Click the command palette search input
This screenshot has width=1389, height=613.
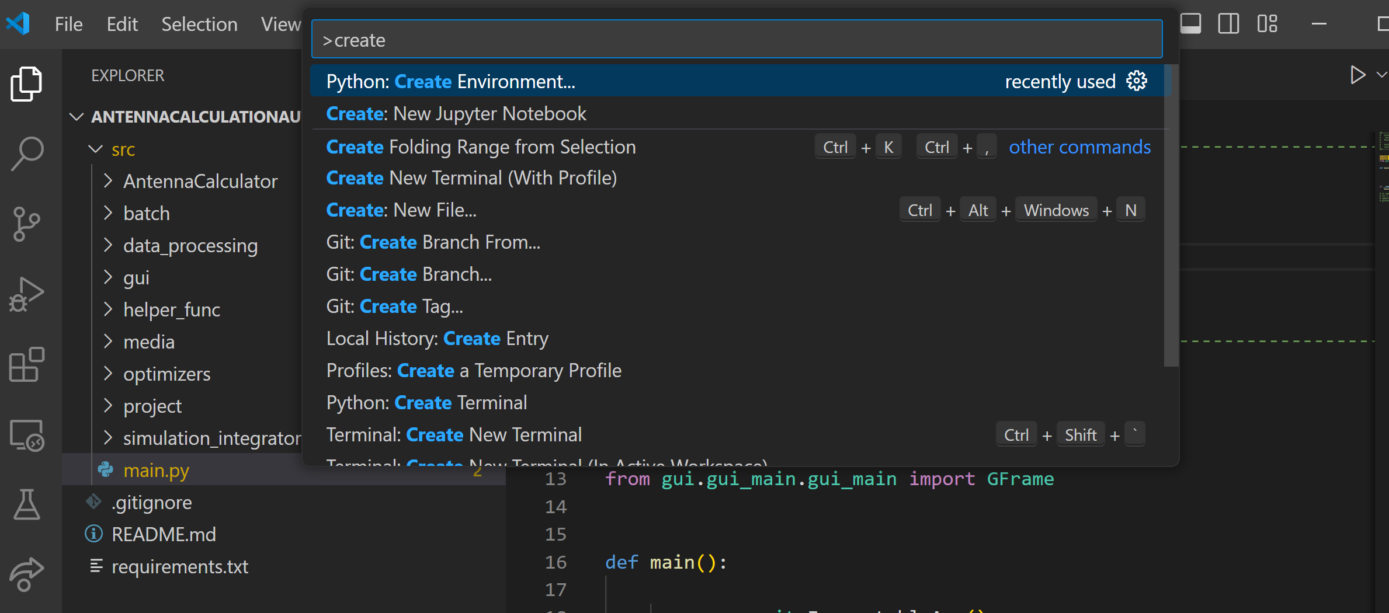pos(736,40)
